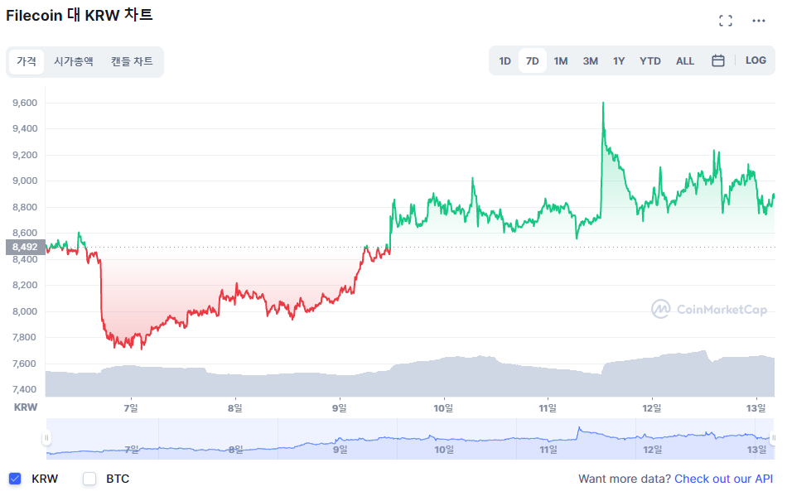Grab the left handle of the range slider
Screen dimensions: 787x501
click(x=46, y=438)
